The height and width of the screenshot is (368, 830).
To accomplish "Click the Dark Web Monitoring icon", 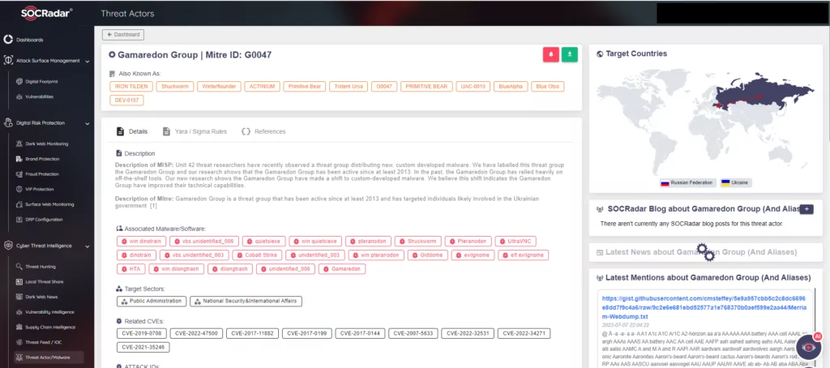I will 19,143.
